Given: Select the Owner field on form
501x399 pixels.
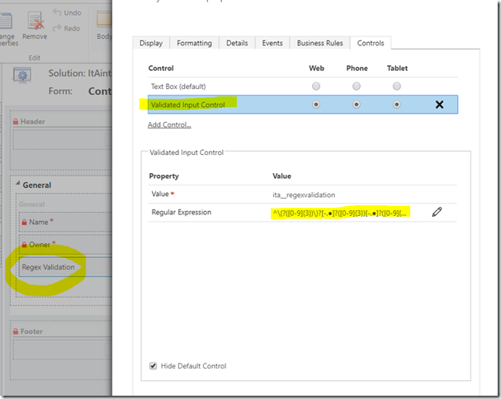Looking at the screenshot, I should pyautogui.click(x=65, y=245).
